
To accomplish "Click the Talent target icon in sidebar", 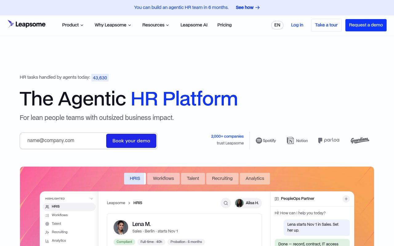I will 47,224.
